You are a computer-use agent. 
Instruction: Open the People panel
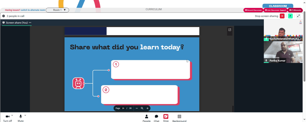point(147,118)
